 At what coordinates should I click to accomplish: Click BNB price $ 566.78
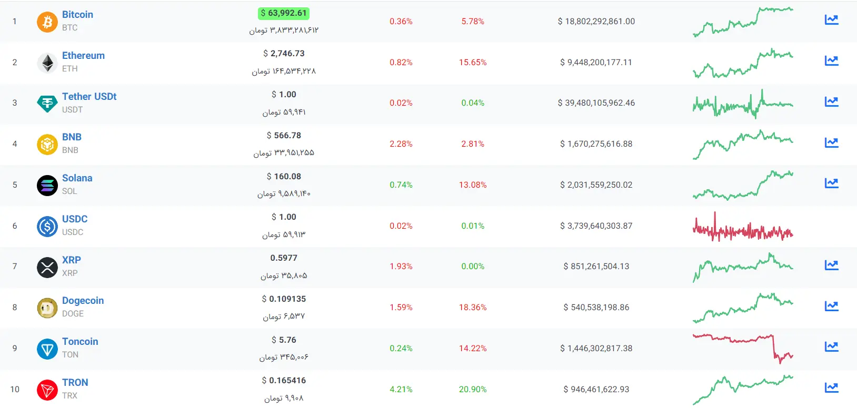point(284,136)
